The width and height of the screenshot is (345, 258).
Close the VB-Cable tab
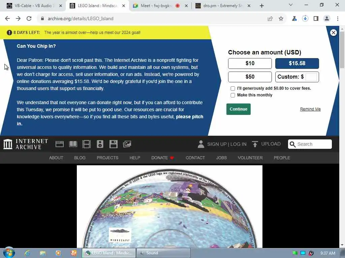61,6
